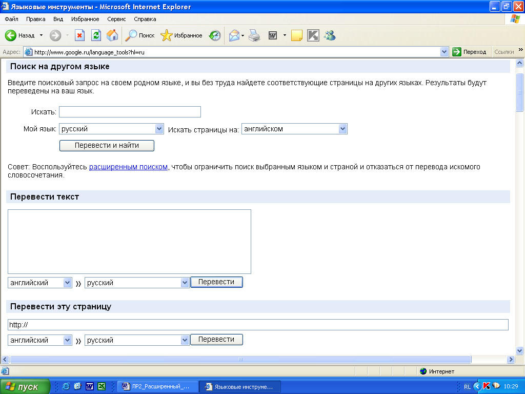Click Перевести button for page translation

(x=216, y=340)
